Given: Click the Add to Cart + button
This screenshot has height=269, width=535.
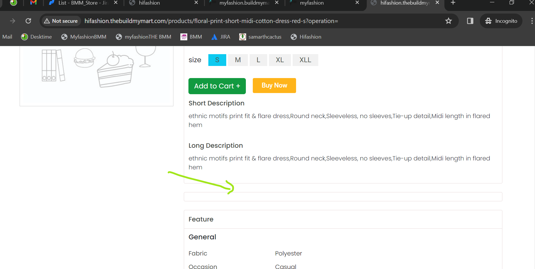Looking at the screenshot, I should 217,86.
